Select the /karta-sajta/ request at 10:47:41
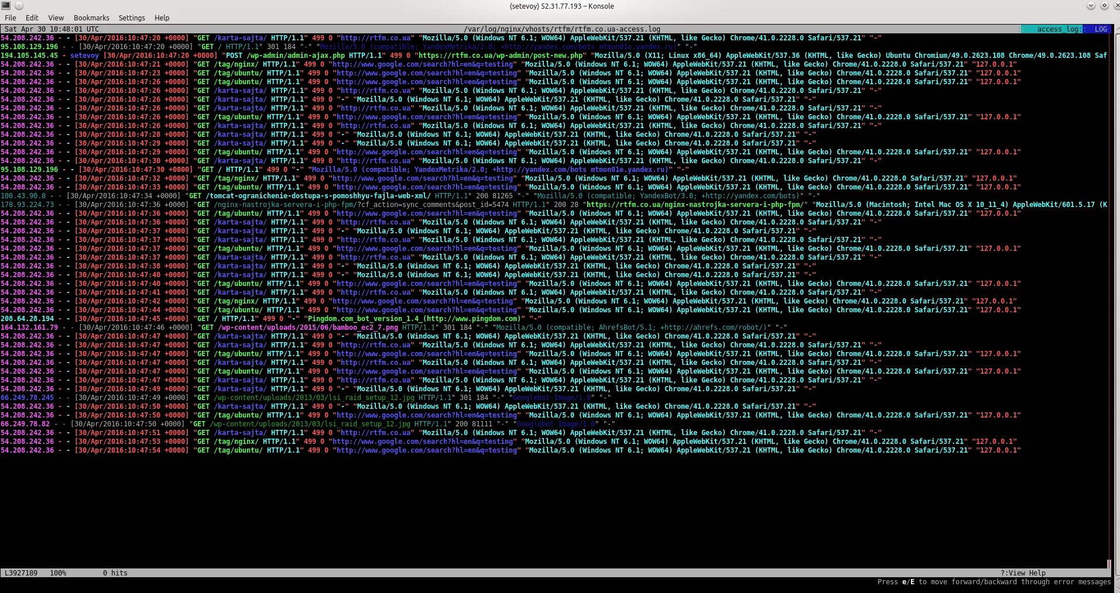Viewport: 1120px width, 593px height. (441, 292)
